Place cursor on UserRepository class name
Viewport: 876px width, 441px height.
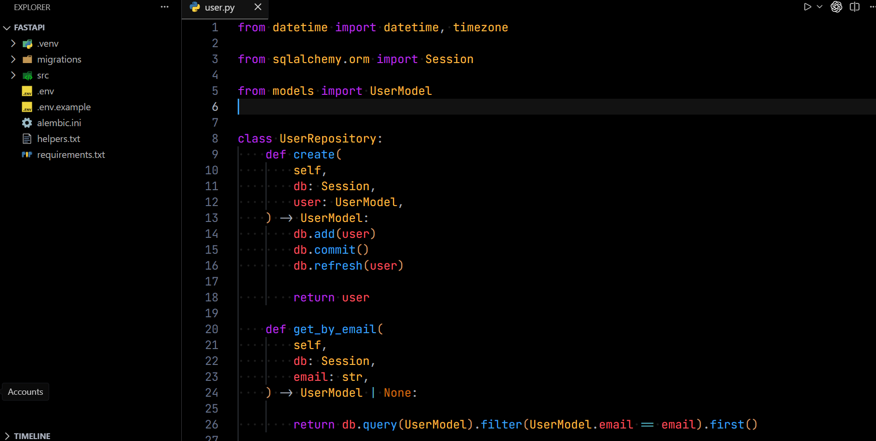[328, 139]
